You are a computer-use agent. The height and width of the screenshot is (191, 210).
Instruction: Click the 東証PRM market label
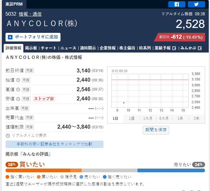14,4
